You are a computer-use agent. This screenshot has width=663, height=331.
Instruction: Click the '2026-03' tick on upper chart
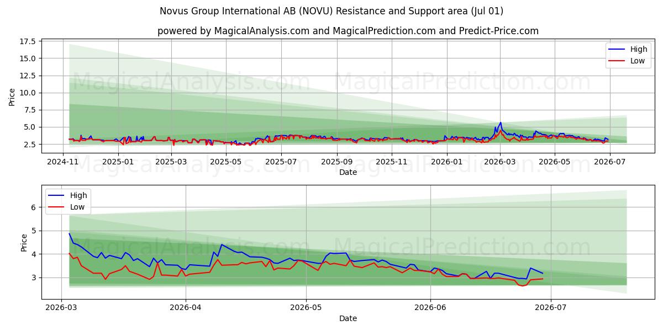point(500,162)
